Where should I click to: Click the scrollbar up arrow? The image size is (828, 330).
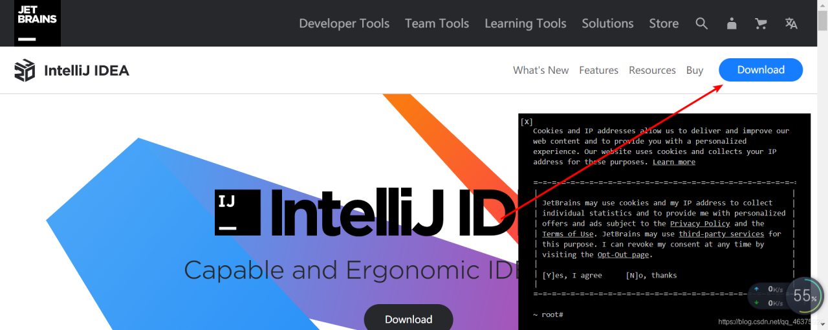(x=822, y=5)
